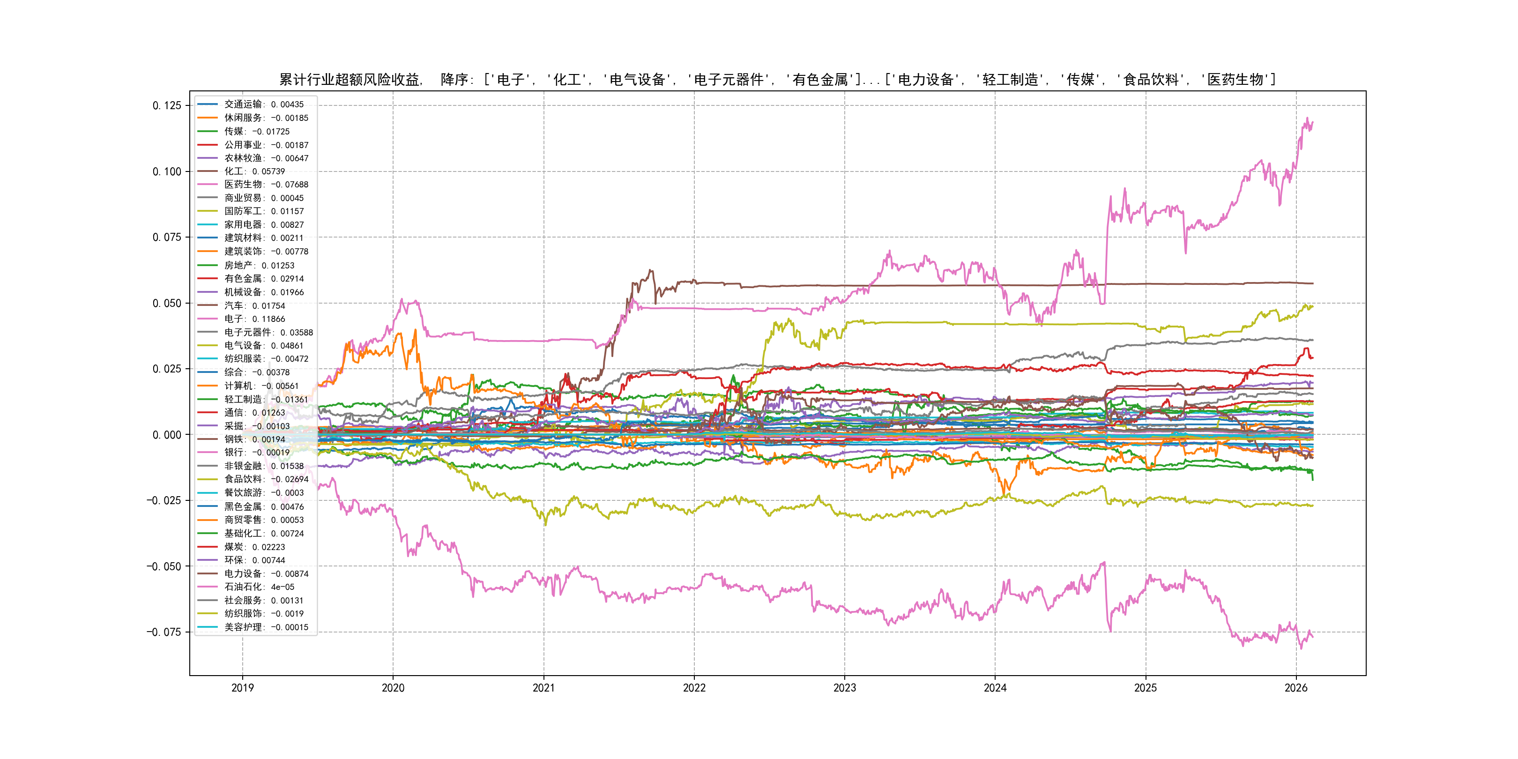The height and width of the screenshot is (759, 1518).
Task: Click the -0.075 y-axis tick label
Action: tap(164, 632)
